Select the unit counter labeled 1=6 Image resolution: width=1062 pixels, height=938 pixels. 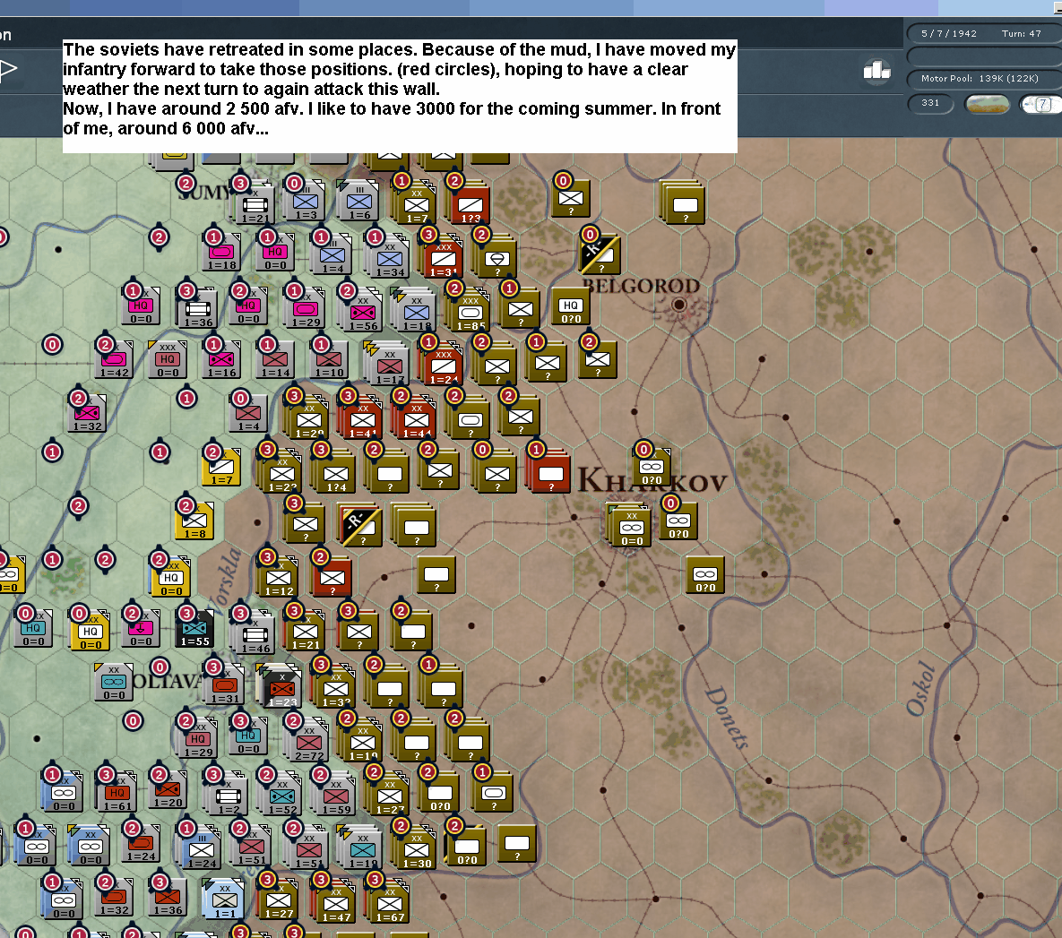359,202
